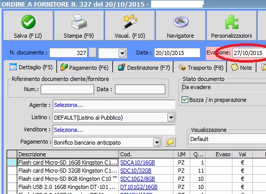Open the Note tab

point(242,68)
